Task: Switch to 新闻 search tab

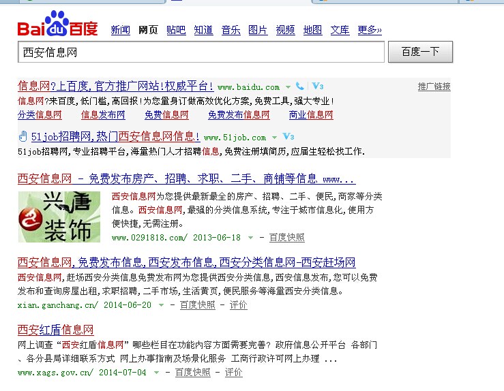Action: (120, 30)
